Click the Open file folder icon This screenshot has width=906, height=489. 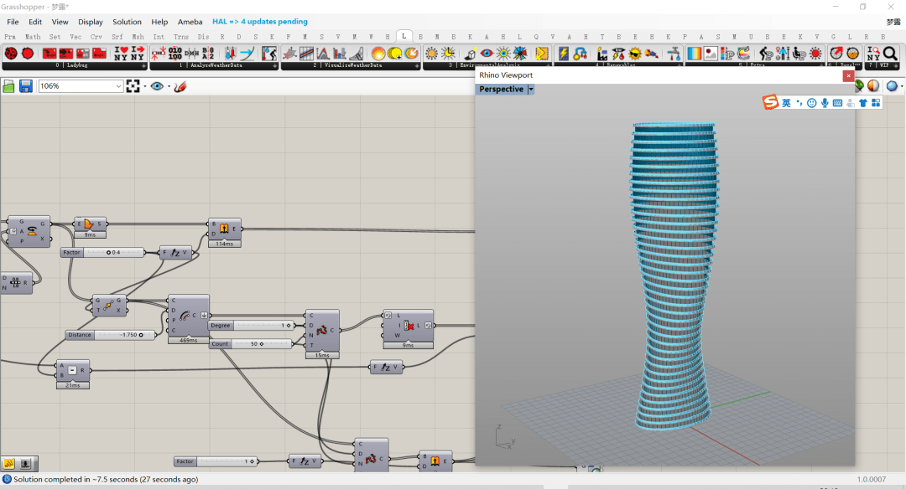pyautogui.click(x=9, y=86)
